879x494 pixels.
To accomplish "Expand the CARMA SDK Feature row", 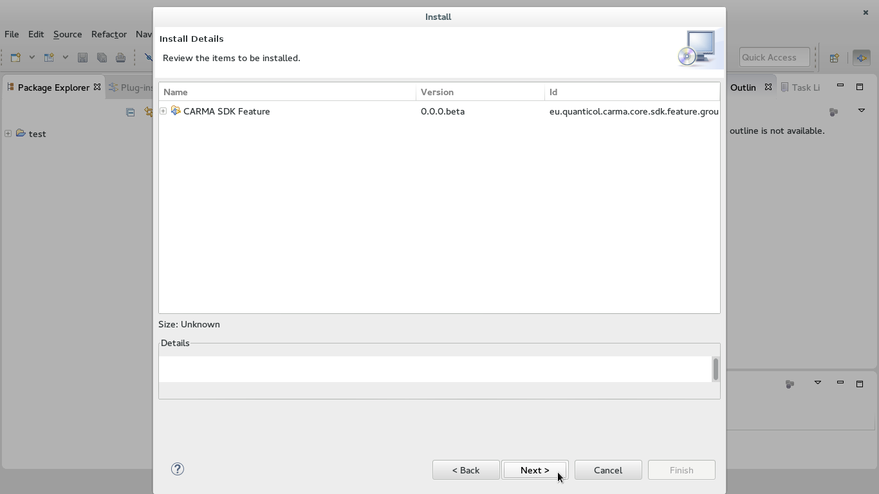I will coord(163,111).
